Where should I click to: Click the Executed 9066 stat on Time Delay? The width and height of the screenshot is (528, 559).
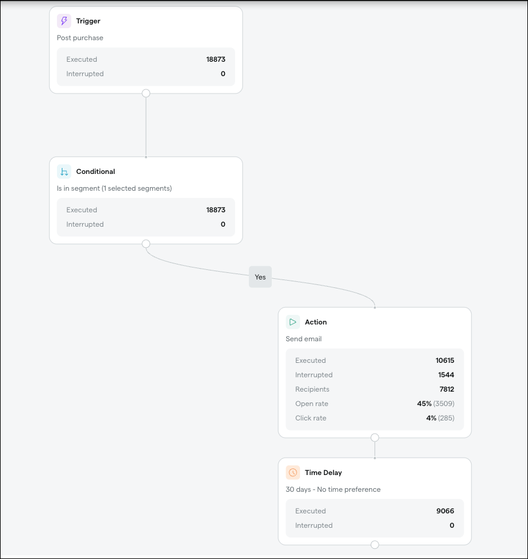pyautogui.click(x=374, y=511)
